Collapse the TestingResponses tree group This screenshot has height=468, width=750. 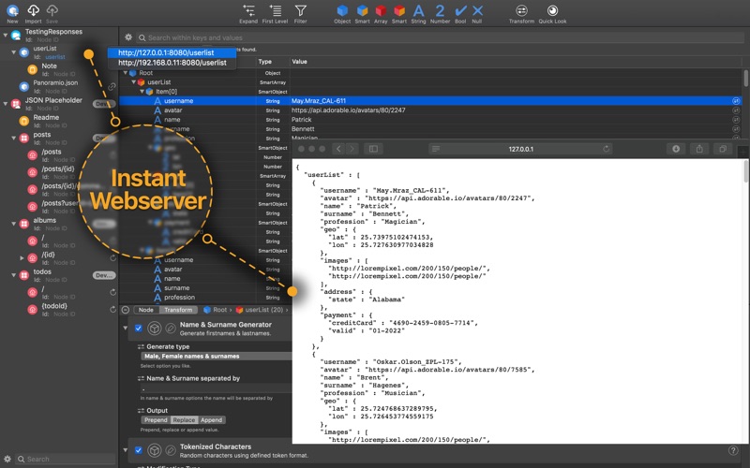(5, 33)
